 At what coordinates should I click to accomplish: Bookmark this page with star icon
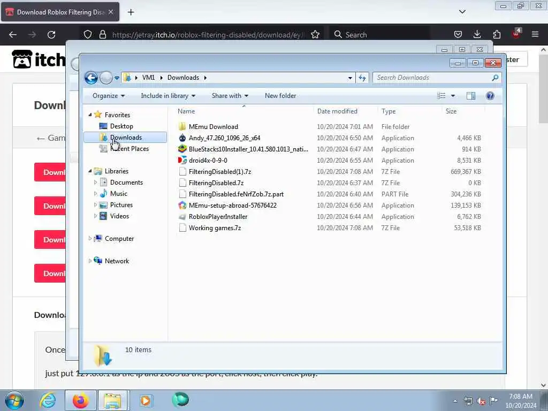click(x=315, y=35)
